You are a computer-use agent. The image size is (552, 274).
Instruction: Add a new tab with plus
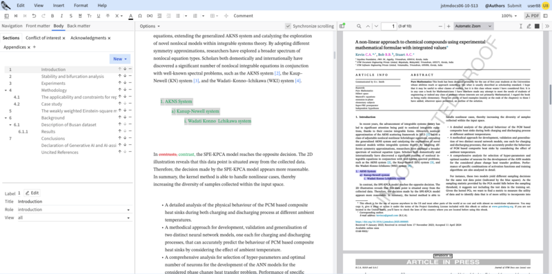tap(34, 47)
